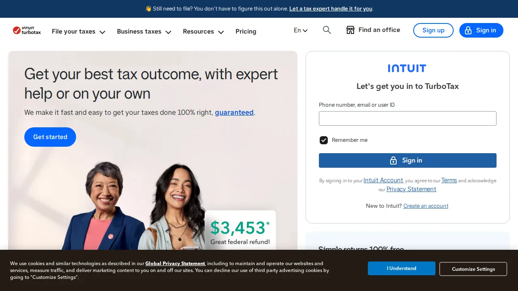Expand the Resources menu
The height and width of the screenshot is (291, 518).
[203, 32]
